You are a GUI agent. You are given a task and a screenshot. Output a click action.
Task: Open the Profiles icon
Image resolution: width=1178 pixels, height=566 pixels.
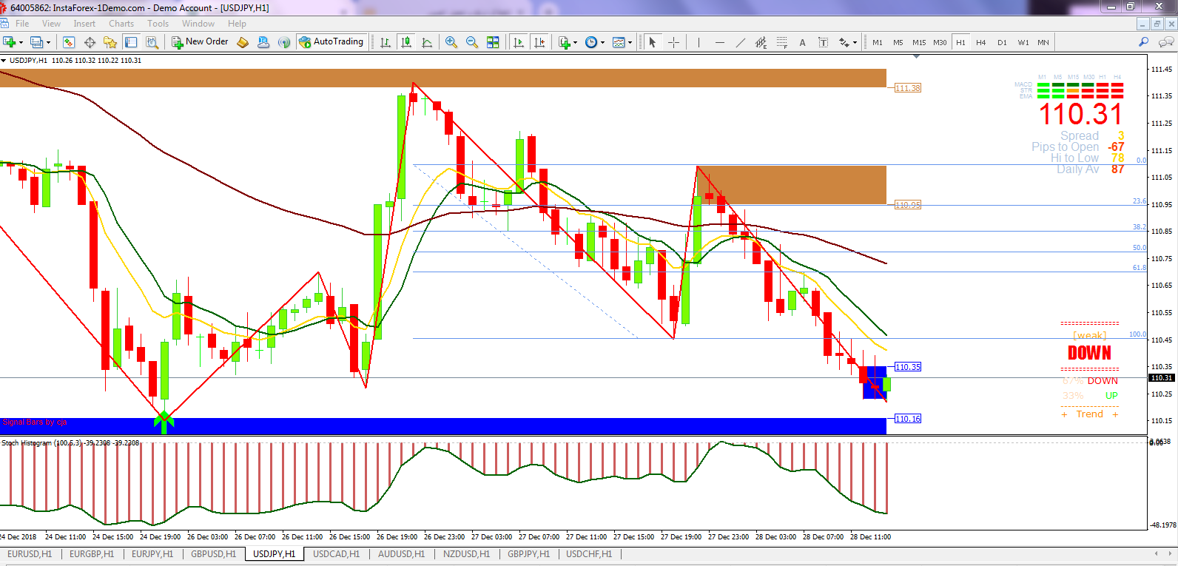[36, 42]
